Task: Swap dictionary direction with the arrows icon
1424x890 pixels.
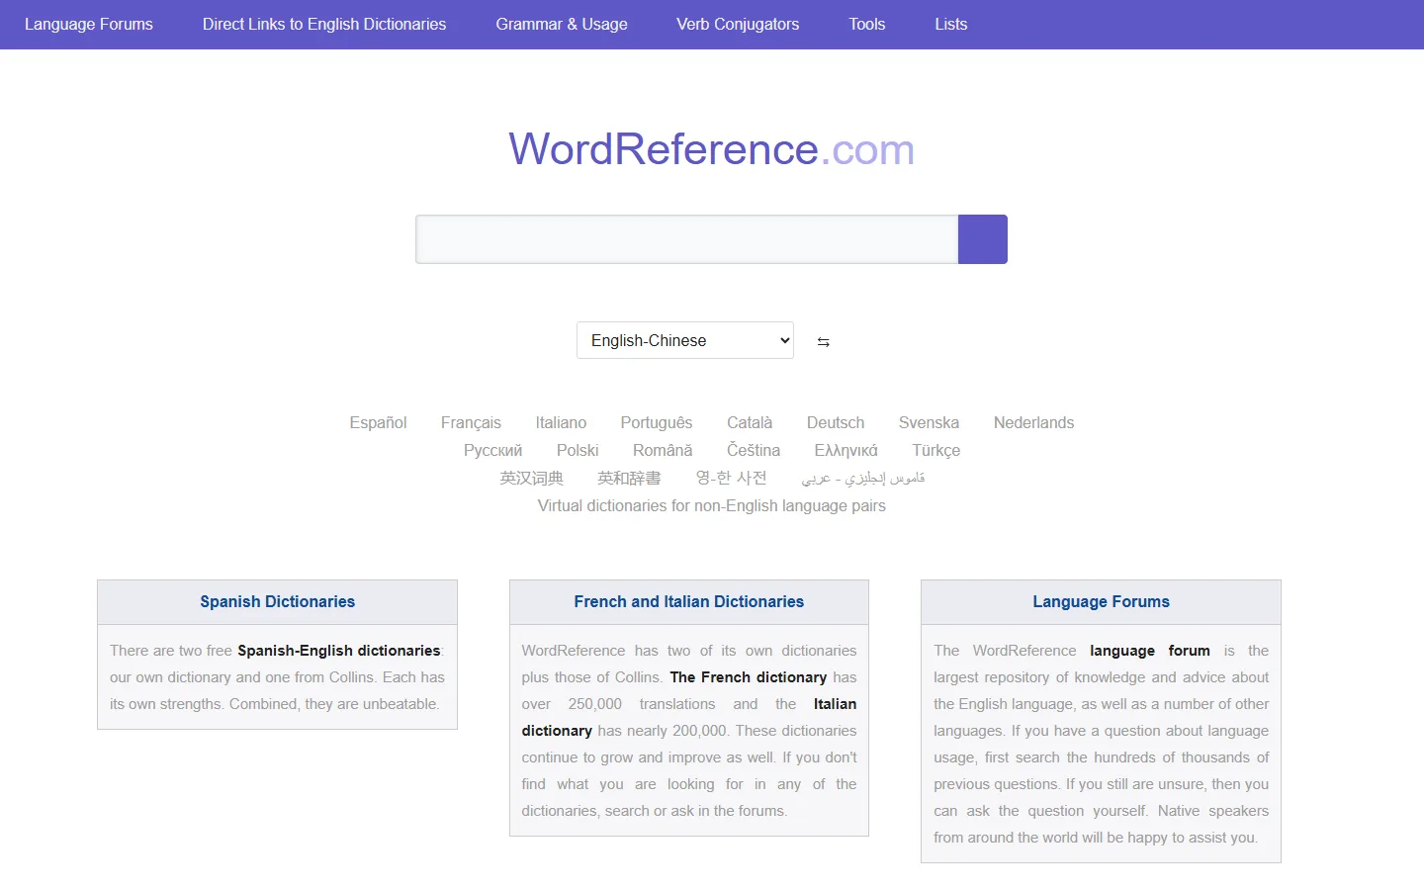Action: point(823,341)
